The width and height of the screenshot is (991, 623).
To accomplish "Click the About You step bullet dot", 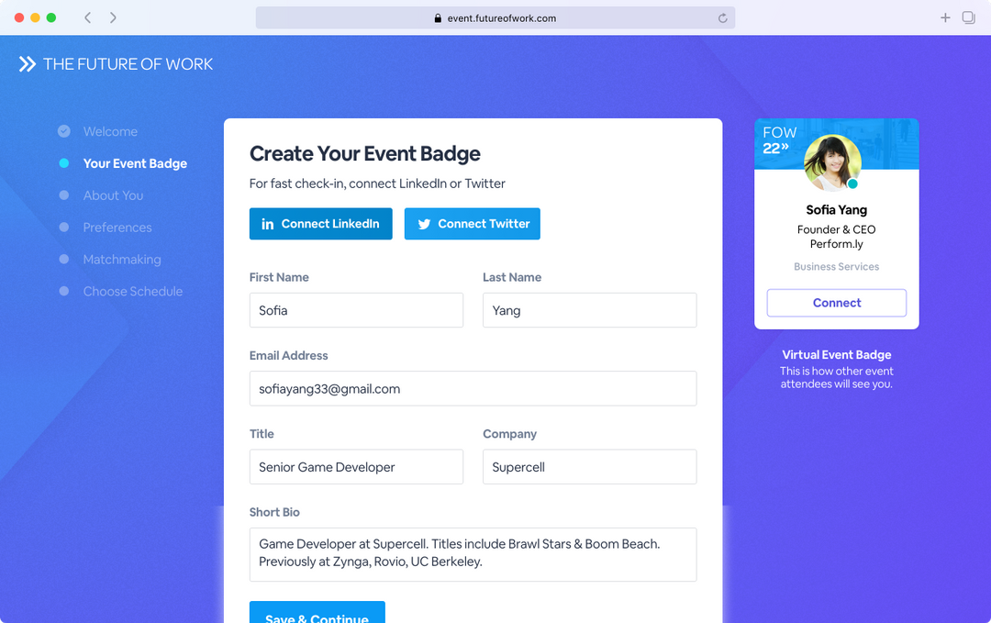I will (x=64, y=195).
